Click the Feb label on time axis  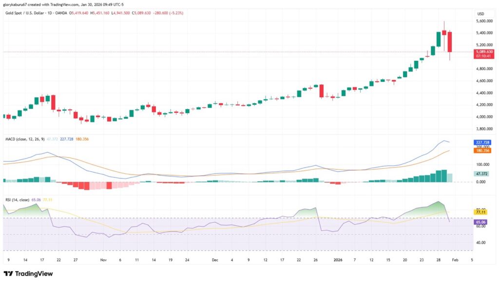click(455, 260)
